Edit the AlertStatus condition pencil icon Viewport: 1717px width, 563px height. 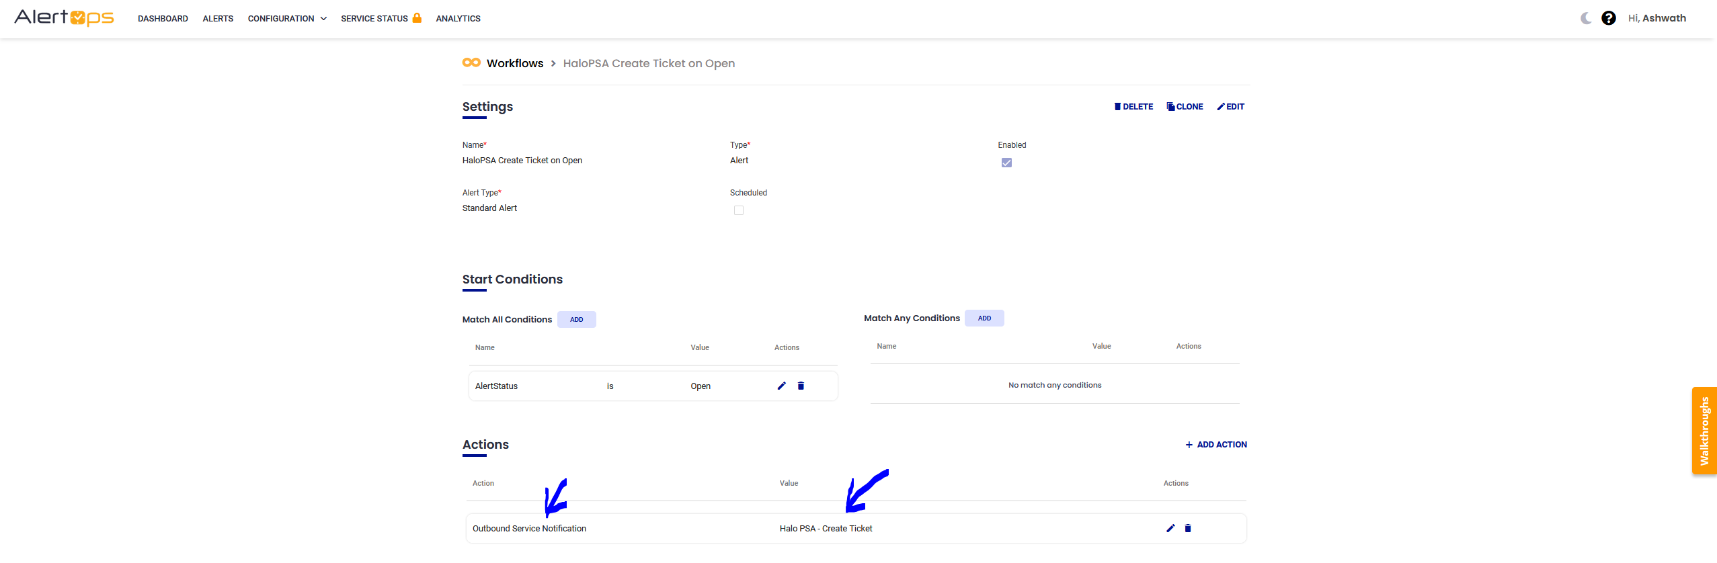(x=781, y=386)
